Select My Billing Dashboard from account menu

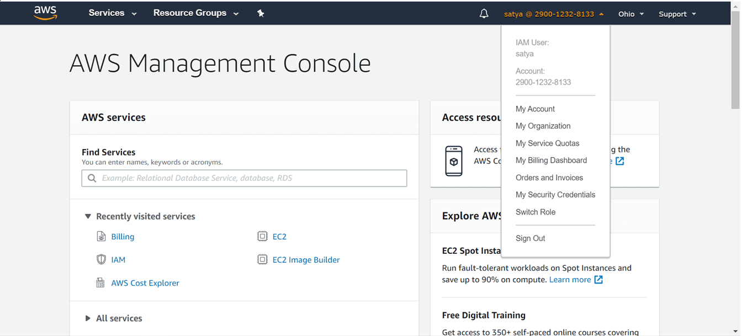[x=551, y=161]
